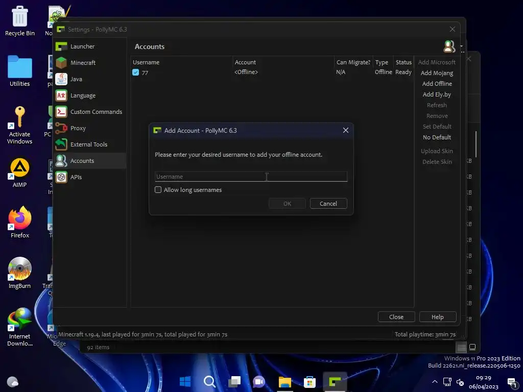Image resolution: width=523 pixels, height=392 pixels.
Task: Click Delete Skin action
Action: tap(437, 162)
